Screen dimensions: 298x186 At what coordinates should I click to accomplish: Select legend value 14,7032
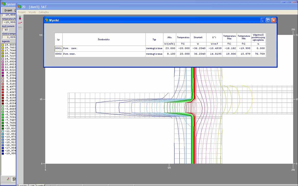(10, 59)
